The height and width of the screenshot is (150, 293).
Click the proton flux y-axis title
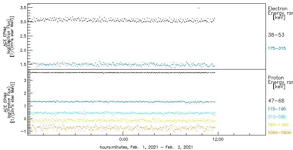(x=8, y=102)
